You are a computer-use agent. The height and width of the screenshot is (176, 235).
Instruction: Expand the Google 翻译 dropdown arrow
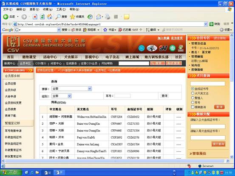click(x=158, y=30)
